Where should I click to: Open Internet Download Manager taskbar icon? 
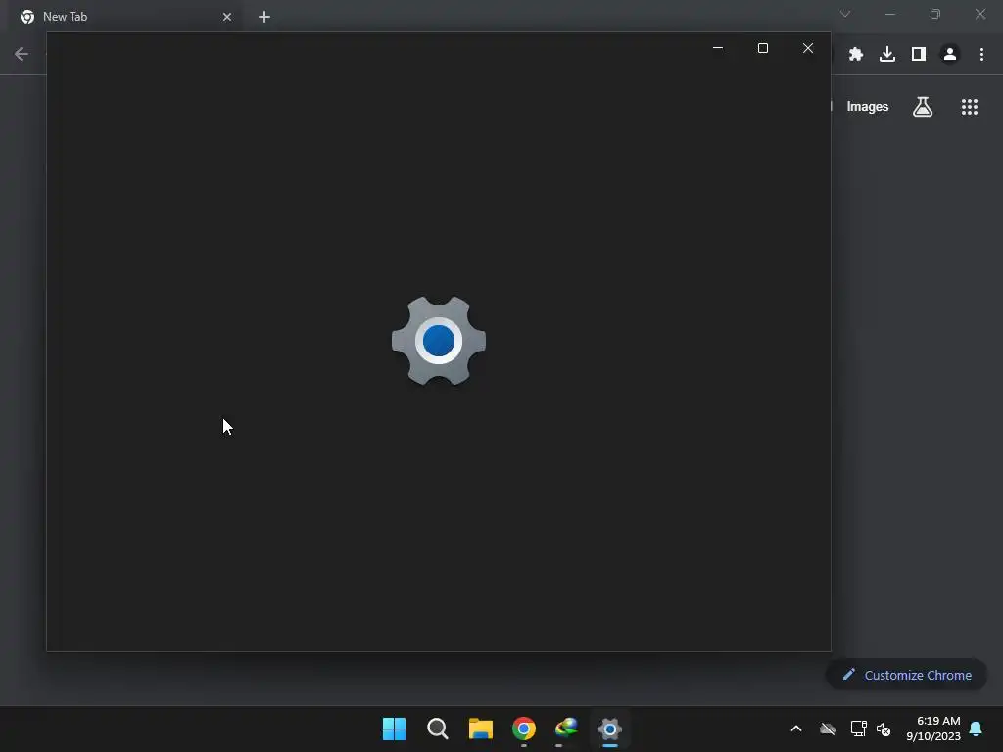(x=567, y=728)
